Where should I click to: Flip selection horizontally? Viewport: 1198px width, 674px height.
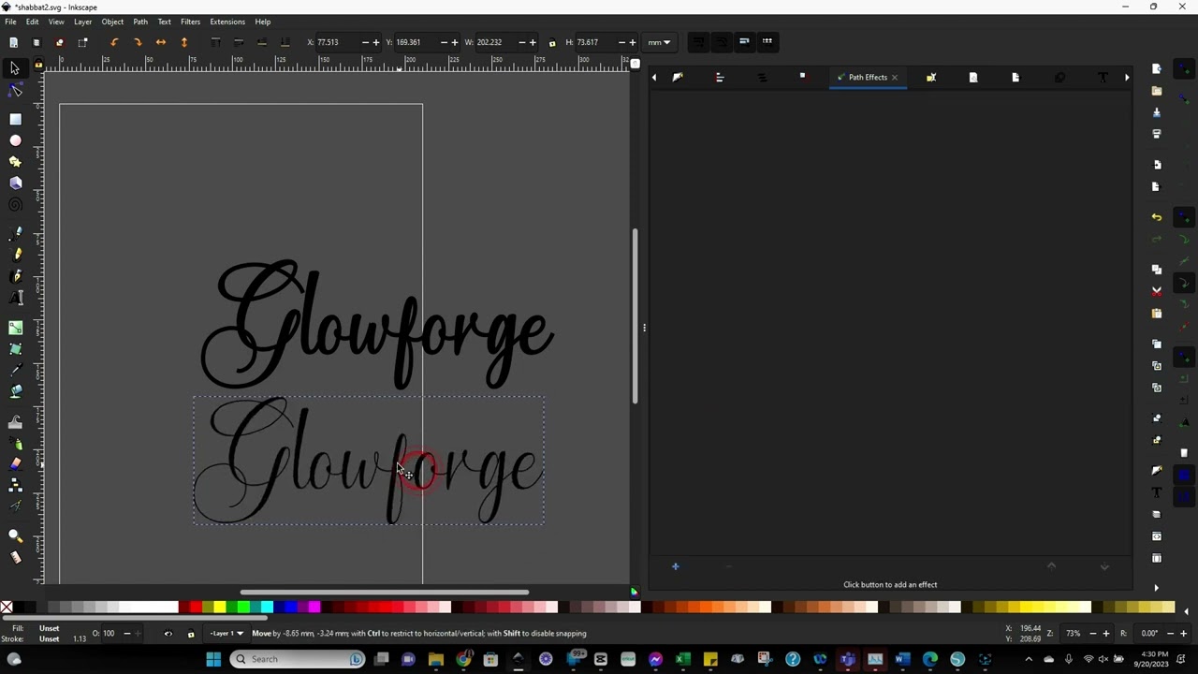(161, 42)
